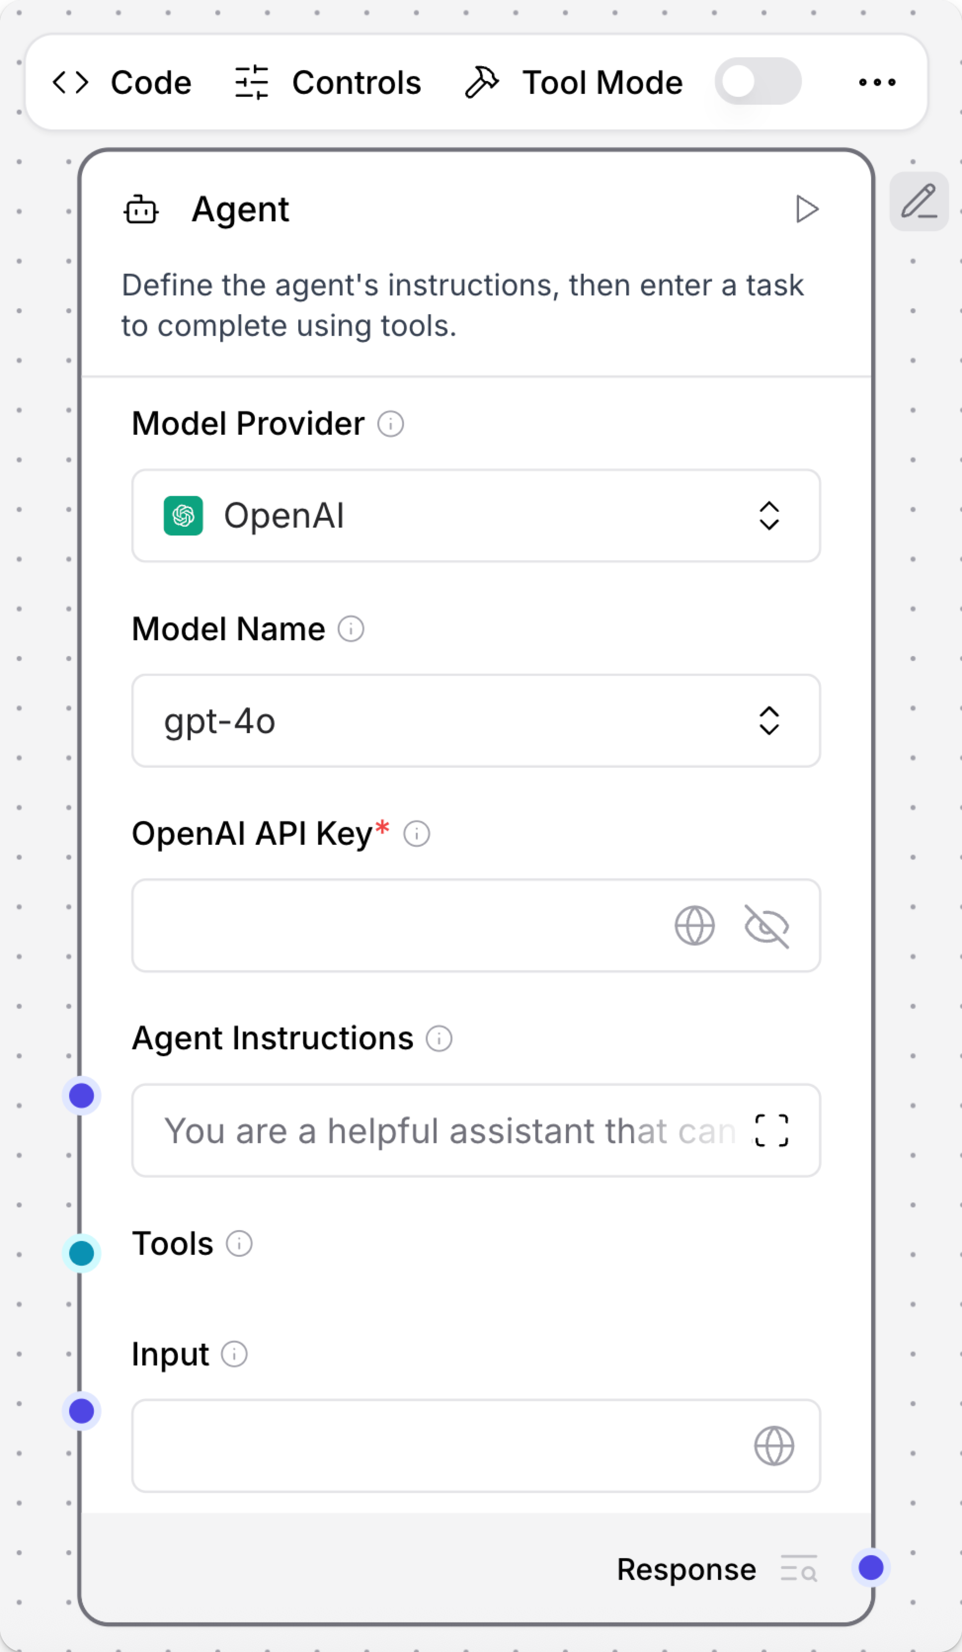
Task: Click inside the OpenAI API Key input field
Action: [x=393, y=926]
